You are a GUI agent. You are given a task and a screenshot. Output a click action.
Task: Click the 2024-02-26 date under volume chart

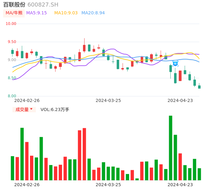pyautogui.click(x=27, y=184)
